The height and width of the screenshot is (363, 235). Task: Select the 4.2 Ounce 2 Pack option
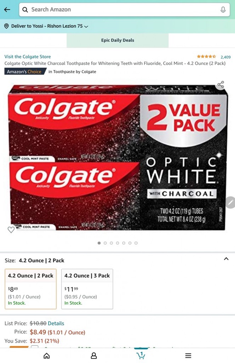click(30, 289)
